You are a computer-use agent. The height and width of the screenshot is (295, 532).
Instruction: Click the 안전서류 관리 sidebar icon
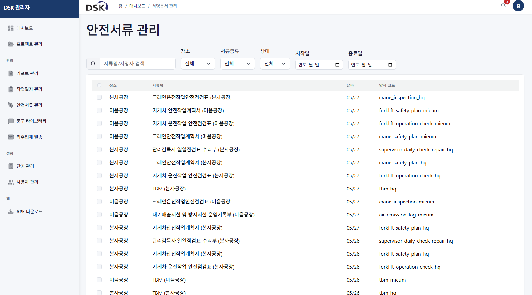click(11, 105)
